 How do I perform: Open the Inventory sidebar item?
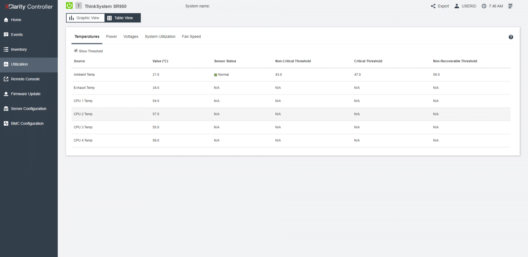(x=29, y=49)
